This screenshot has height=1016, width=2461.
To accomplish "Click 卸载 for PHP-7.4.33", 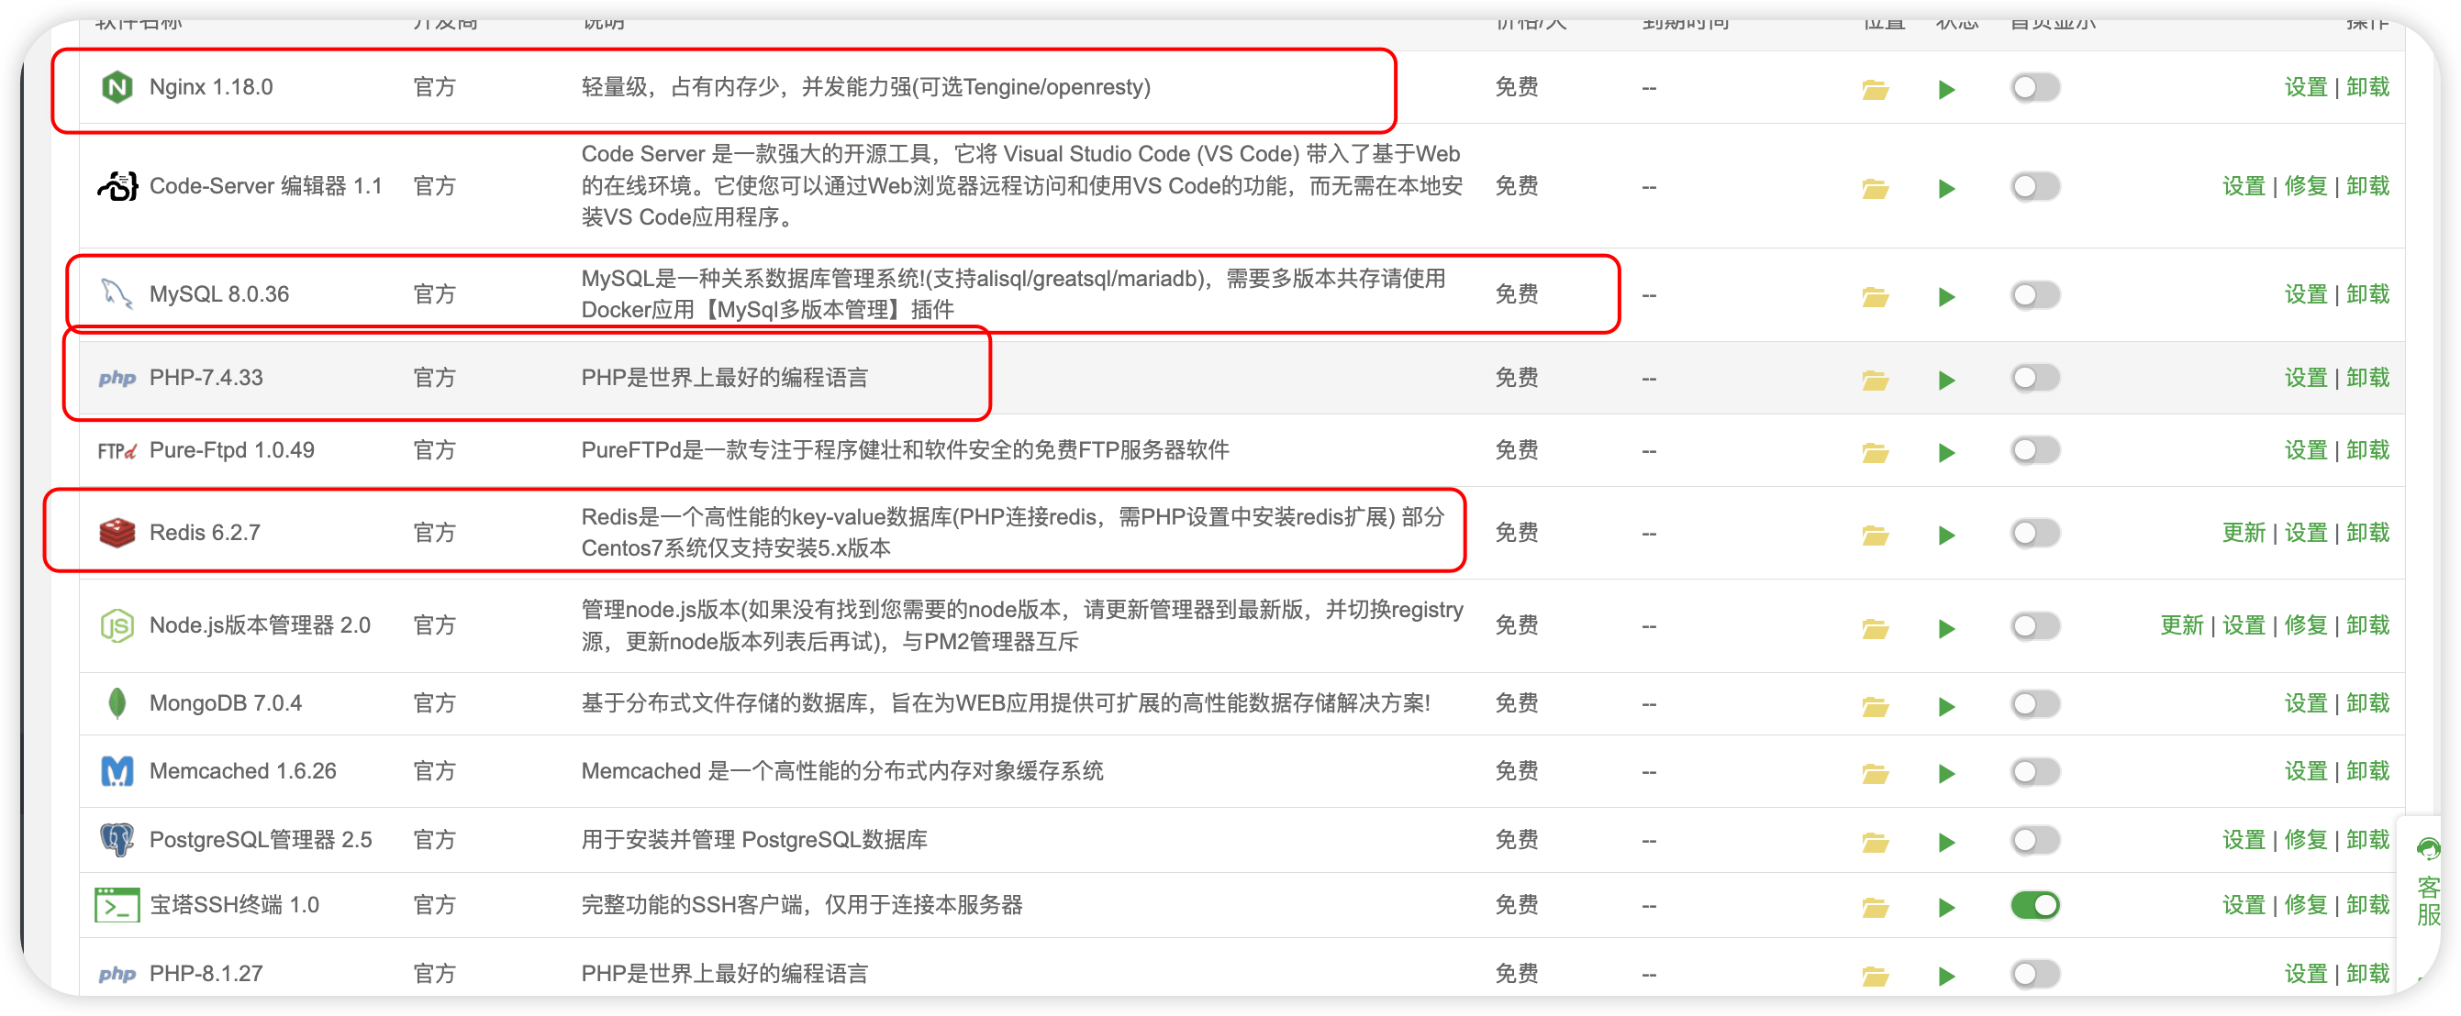I will pos(2367,377).
